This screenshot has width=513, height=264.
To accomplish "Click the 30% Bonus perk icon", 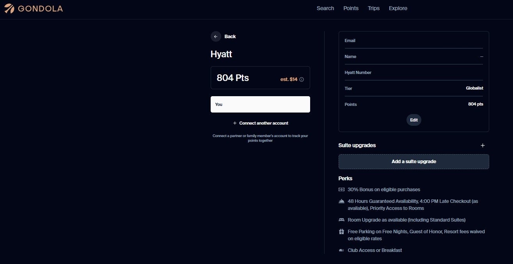I will tap(341, 190).
